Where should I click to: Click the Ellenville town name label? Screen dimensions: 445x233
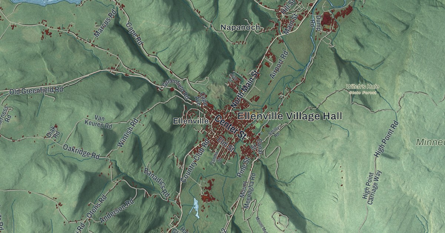point(191,121)
